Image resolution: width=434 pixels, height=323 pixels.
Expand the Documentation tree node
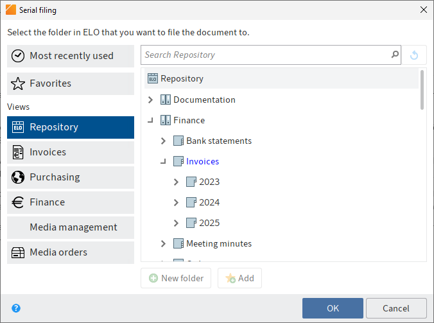pyautogui.click(x=150, y=100)
